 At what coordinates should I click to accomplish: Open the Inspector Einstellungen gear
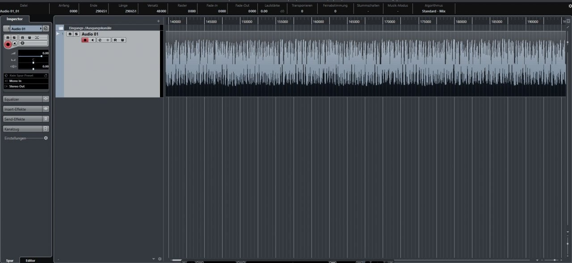46,138
